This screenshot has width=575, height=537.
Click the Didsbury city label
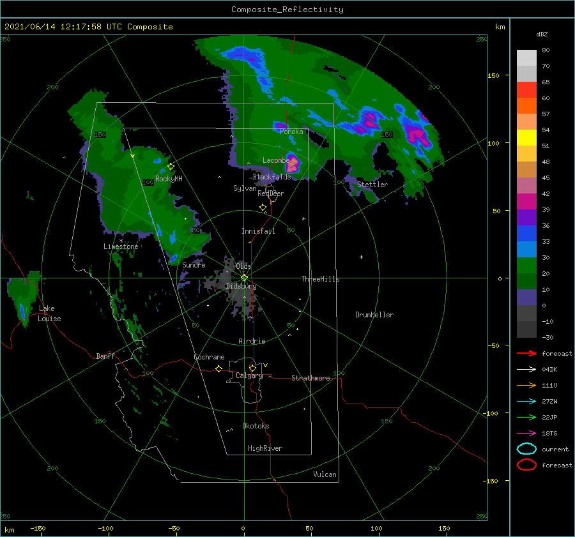tap(241, 286)
